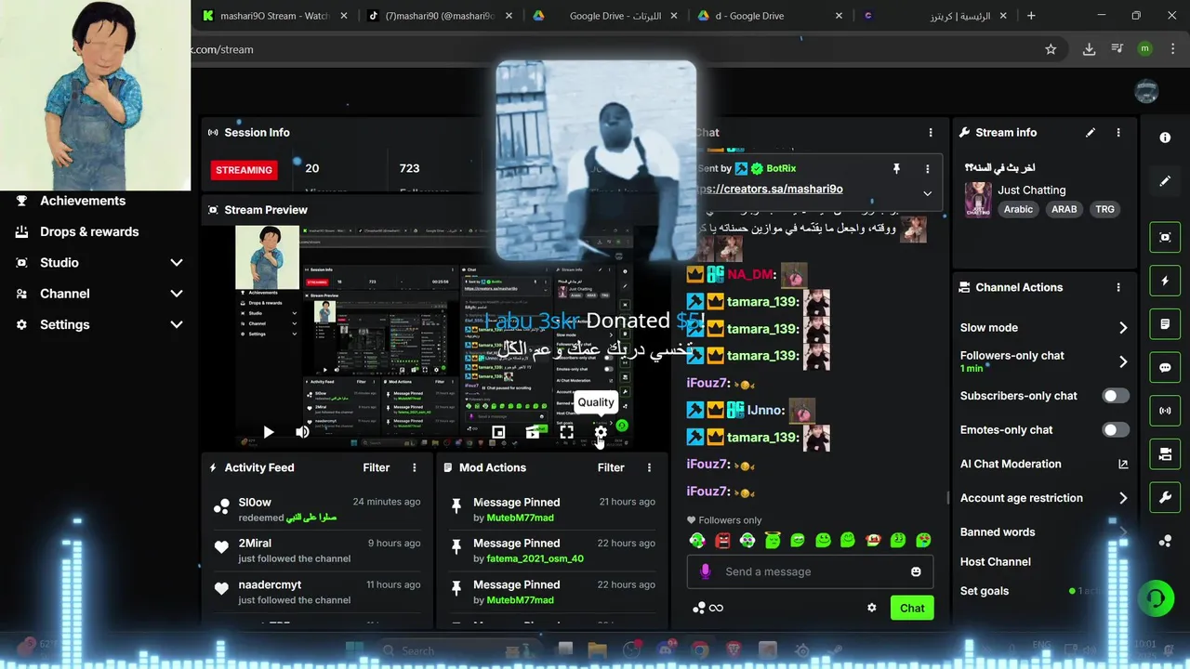Click the pencil icon in right sidebar
Viewport: 1190px width, 669px height.
[x=1165, y=181]
